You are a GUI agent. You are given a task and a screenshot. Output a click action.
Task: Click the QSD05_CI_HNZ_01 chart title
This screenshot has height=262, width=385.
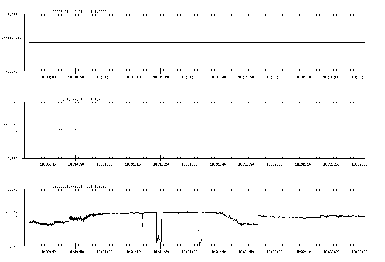[79, 186]
